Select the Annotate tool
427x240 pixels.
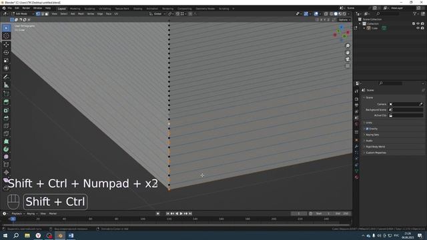pos(6,77)
